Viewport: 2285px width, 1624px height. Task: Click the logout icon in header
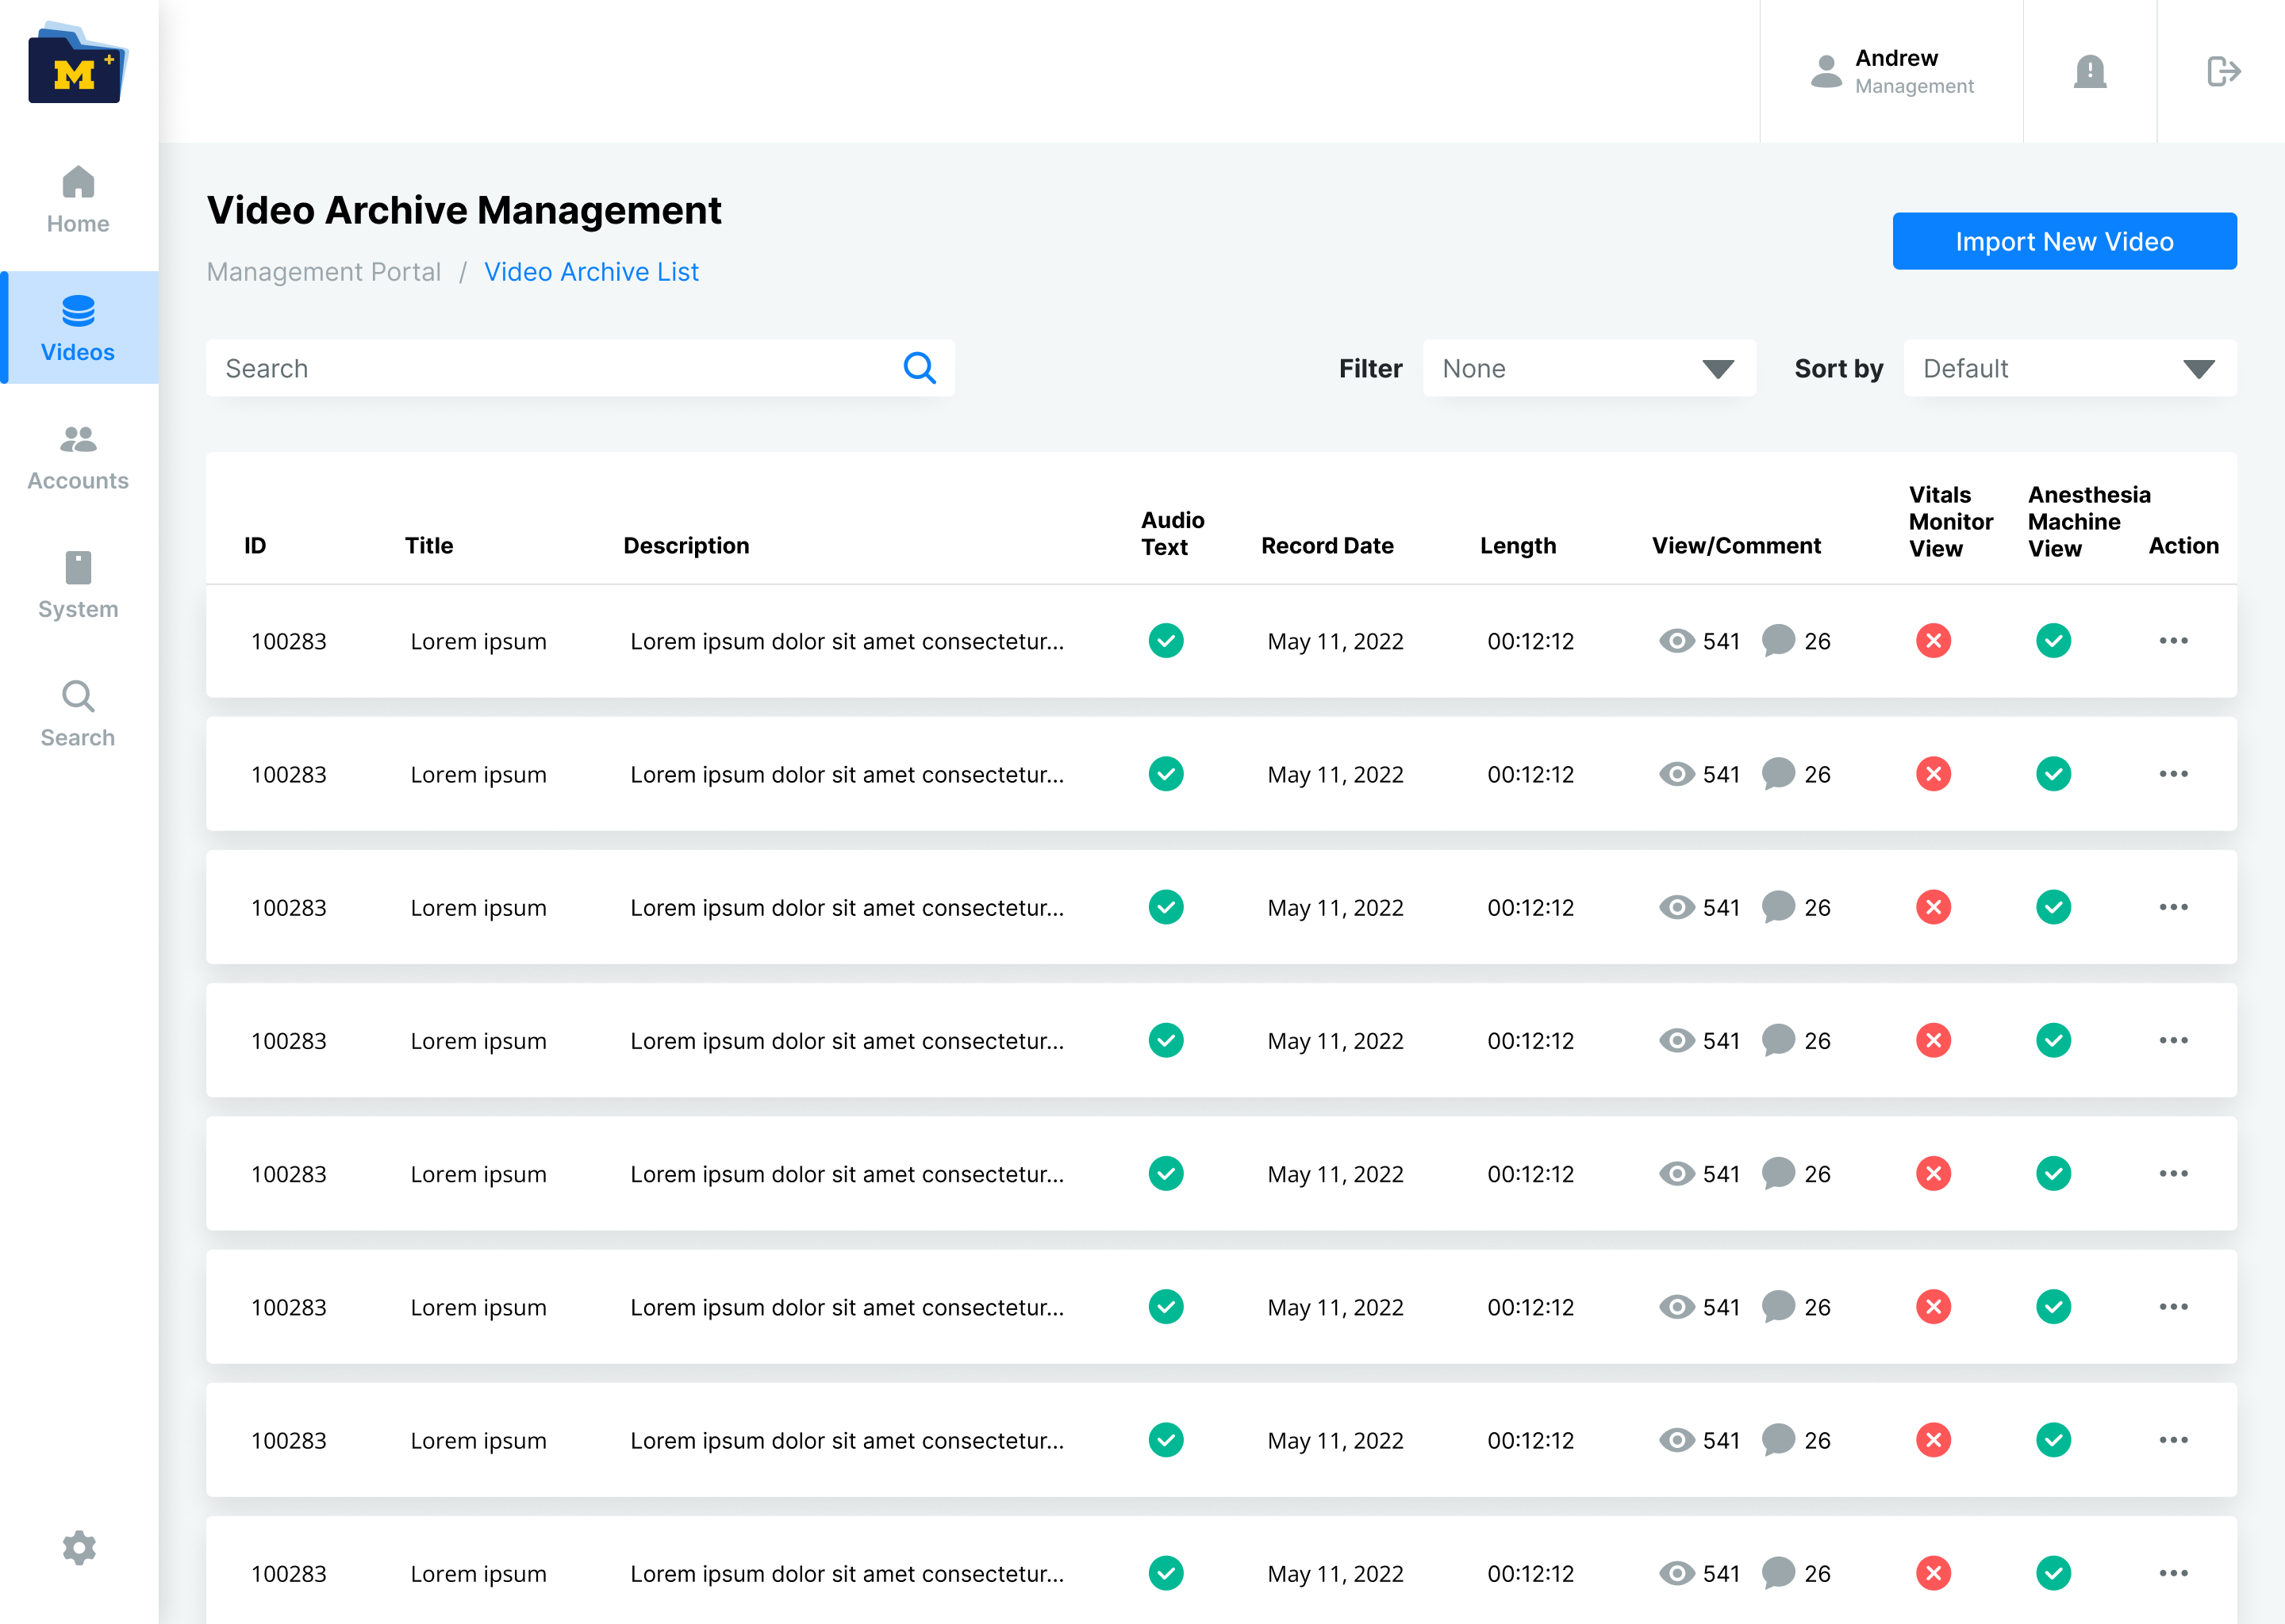[x=2223, y=71]
